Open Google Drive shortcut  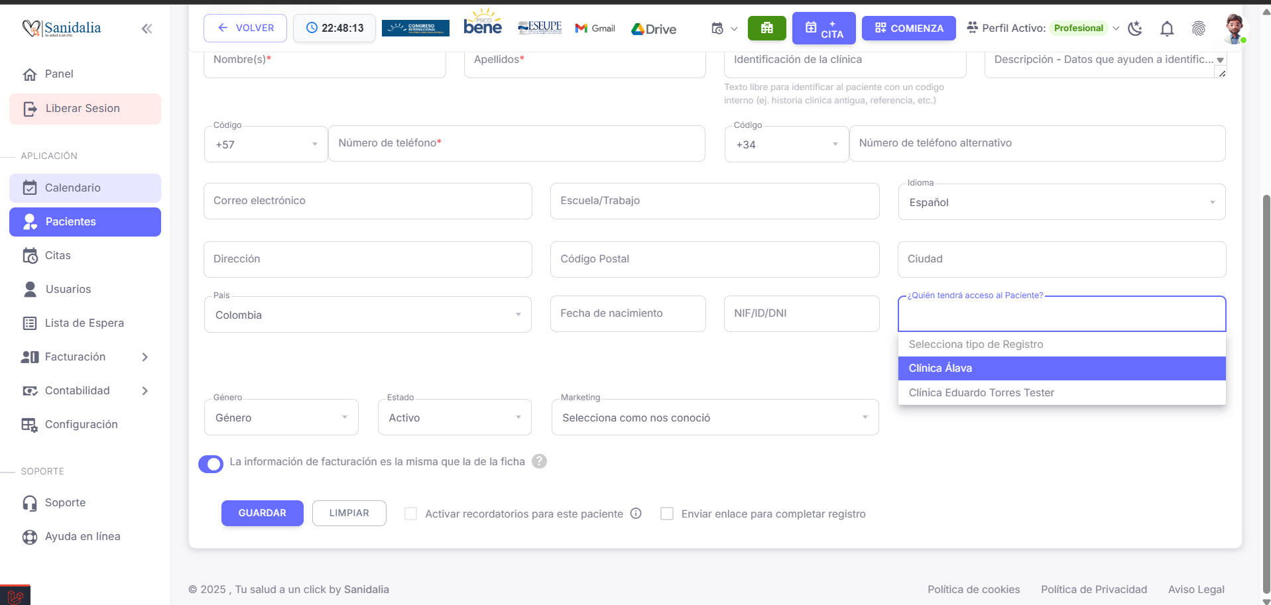coord(654,28)
